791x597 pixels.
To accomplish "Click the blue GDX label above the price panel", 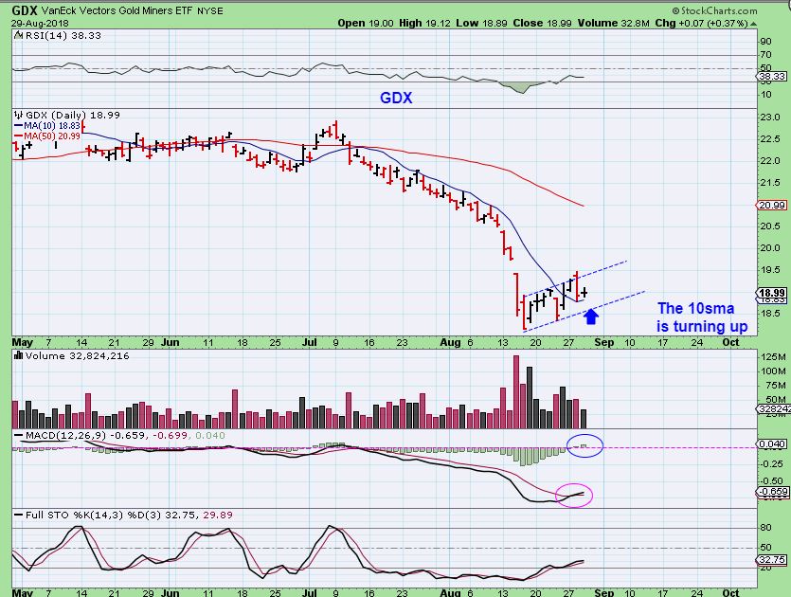I will click(396, 98).
